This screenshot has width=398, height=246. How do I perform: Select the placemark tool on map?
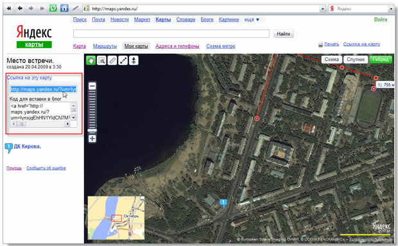click(x=134, y=60)
